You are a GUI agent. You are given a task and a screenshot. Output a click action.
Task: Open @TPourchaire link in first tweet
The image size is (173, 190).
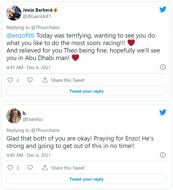click(x=45, y=27)
